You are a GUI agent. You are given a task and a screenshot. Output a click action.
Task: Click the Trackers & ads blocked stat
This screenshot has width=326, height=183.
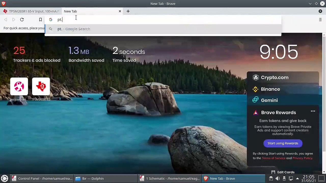[x=37, y=54]
